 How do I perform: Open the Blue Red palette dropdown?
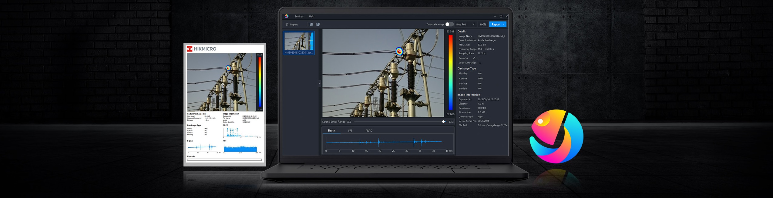(x=465, y=24)
